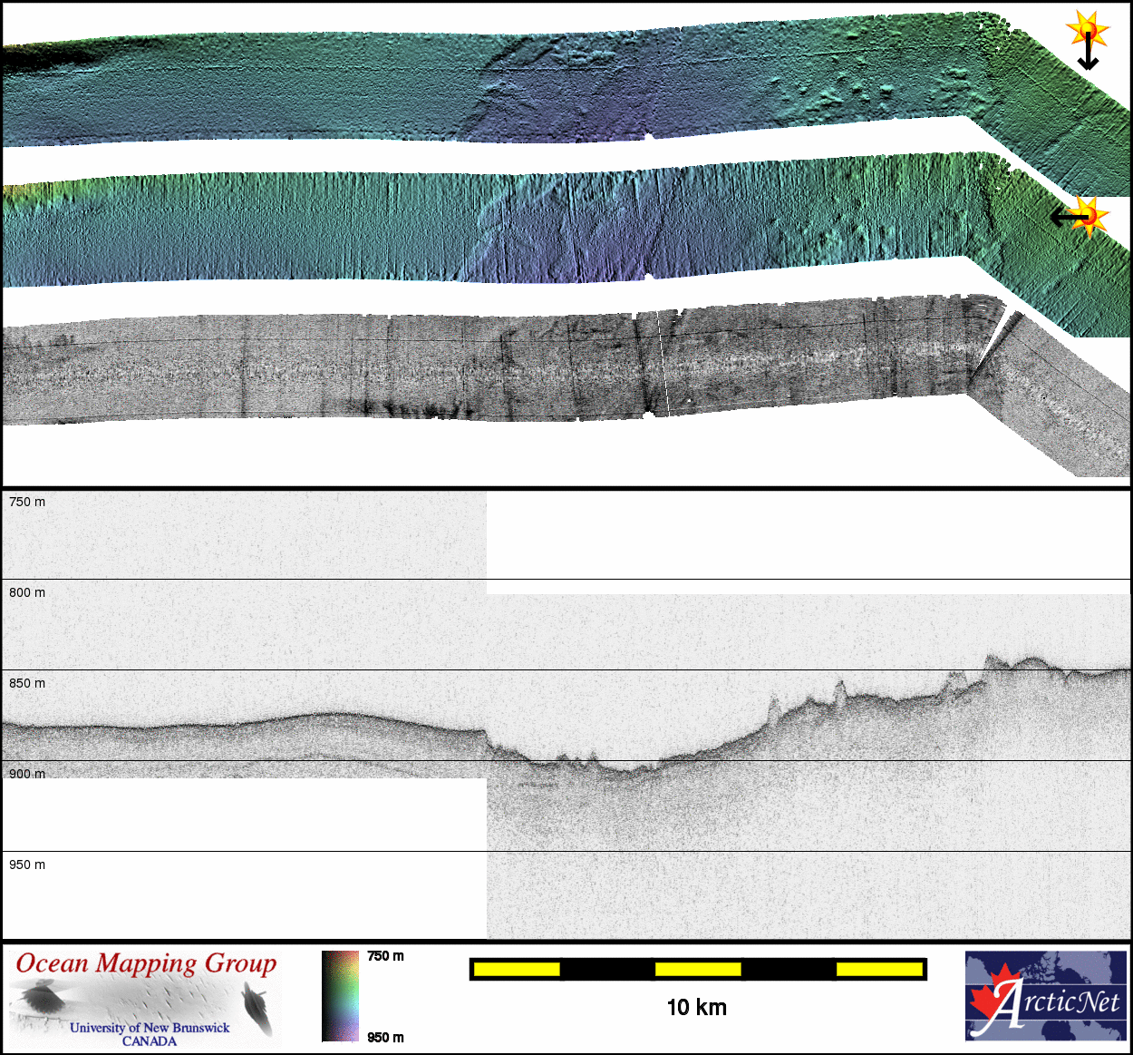
Task: Click the 10 km scale bar label
Action: tap(696, 1008)
